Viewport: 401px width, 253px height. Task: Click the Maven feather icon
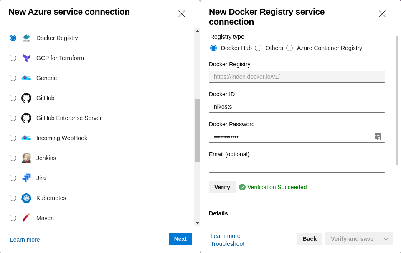(x=26, y=218)
